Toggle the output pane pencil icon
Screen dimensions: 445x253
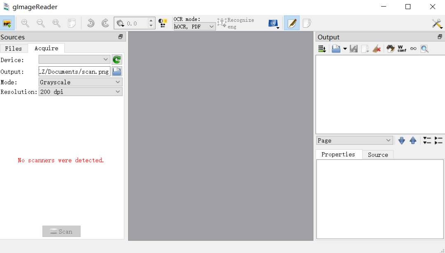[x=292, y=23]
